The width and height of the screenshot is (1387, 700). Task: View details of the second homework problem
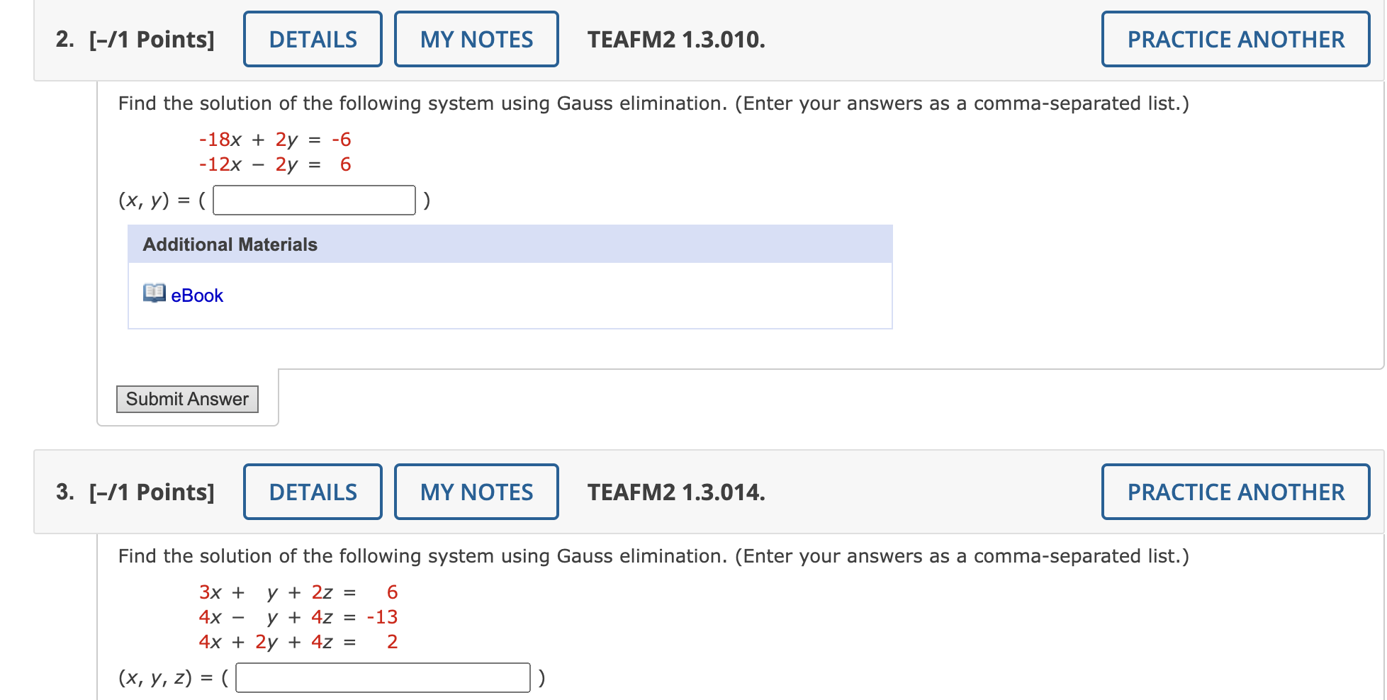313,39
